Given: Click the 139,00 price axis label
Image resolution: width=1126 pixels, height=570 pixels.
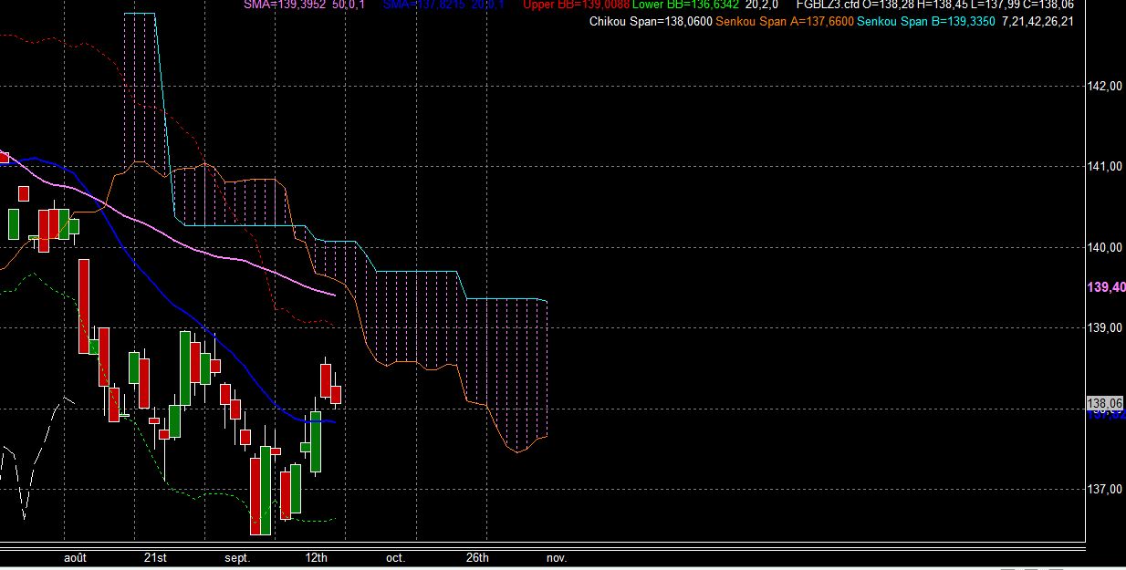Looking at the screenshot, I should tap(1105, 327).
